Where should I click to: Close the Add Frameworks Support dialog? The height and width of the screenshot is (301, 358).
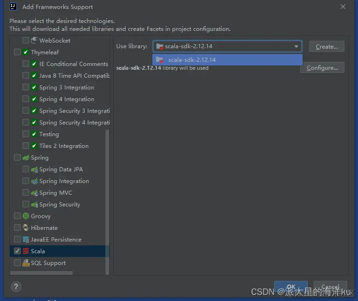click(343, 7)
